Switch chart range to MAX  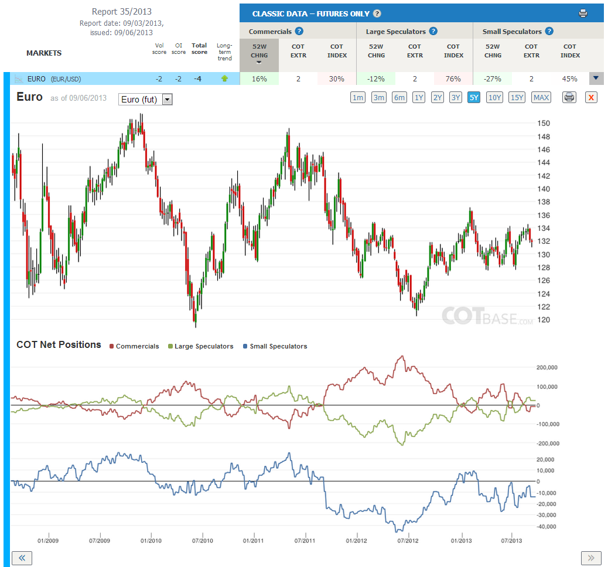coord(541,97)
